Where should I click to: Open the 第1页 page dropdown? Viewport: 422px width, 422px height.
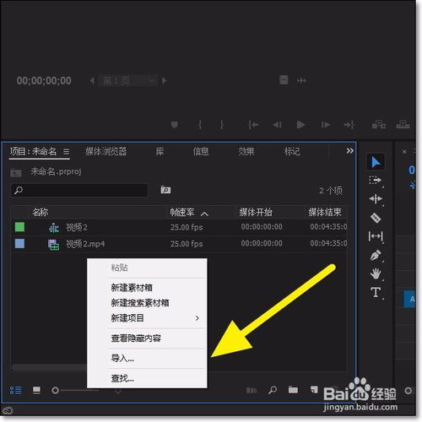pyautogui.click(x=128, y=81)
